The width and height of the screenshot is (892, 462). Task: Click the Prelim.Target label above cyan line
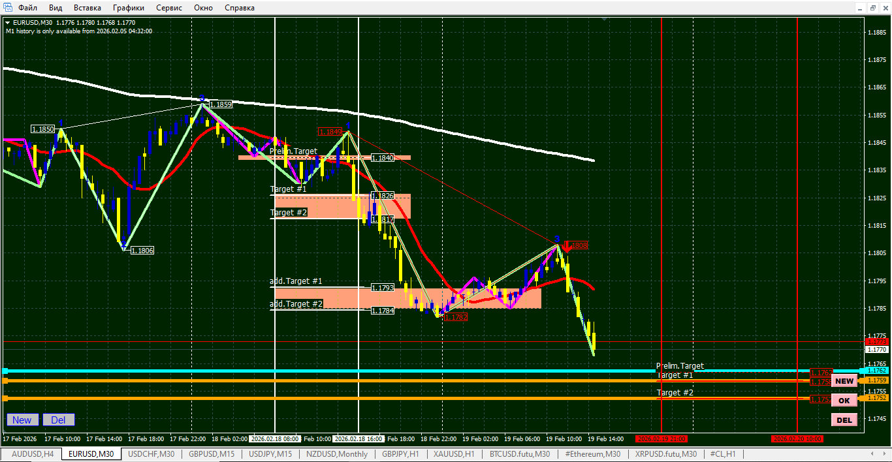coord(680,366)
